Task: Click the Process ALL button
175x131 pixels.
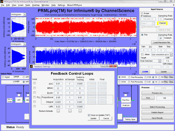Action: tap(157, 93)
